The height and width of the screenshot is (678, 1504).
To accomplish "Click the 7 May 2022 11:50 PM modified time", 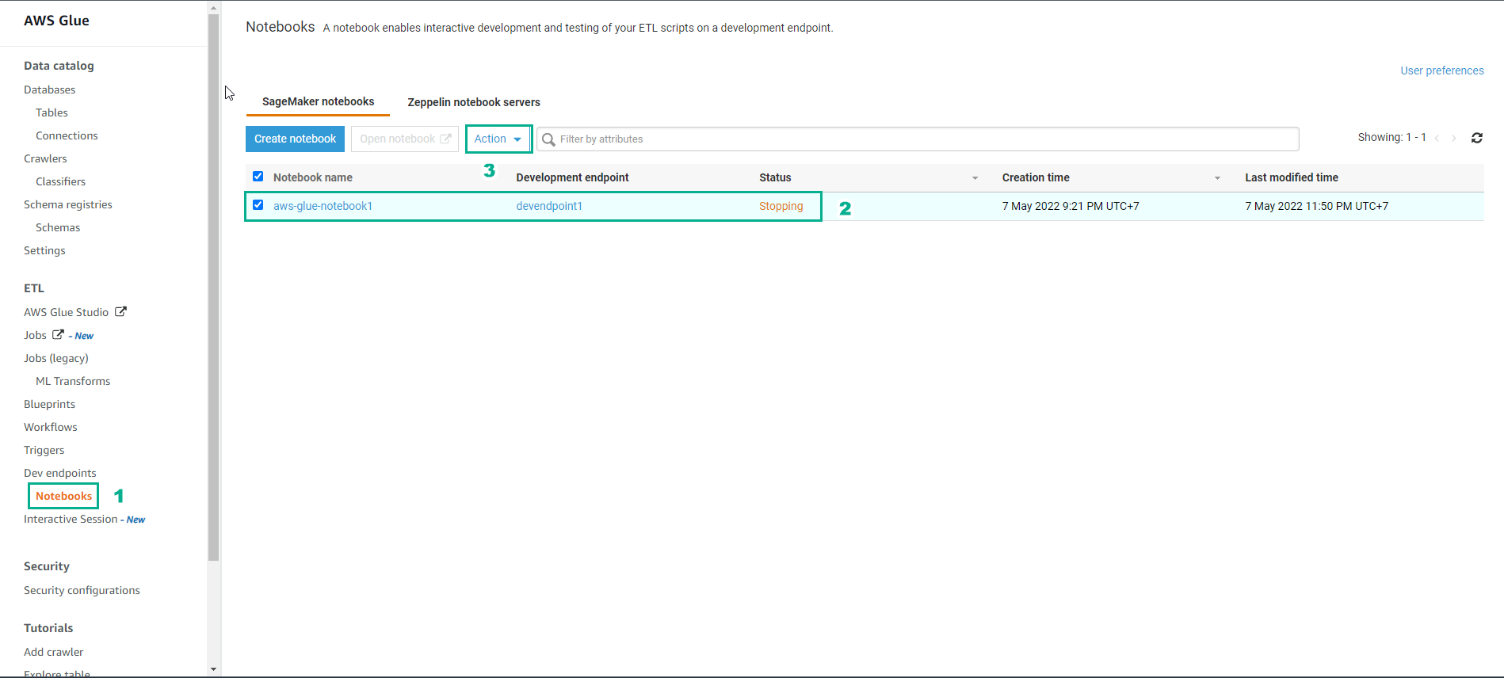I will [x=1316, y=206].
